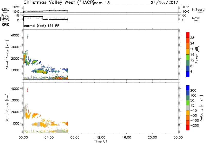Viewport: 206px width, 143px height.
Task: Click the 'Christmas Valley West (fitACF)' title
Action: tap(59, 3)
